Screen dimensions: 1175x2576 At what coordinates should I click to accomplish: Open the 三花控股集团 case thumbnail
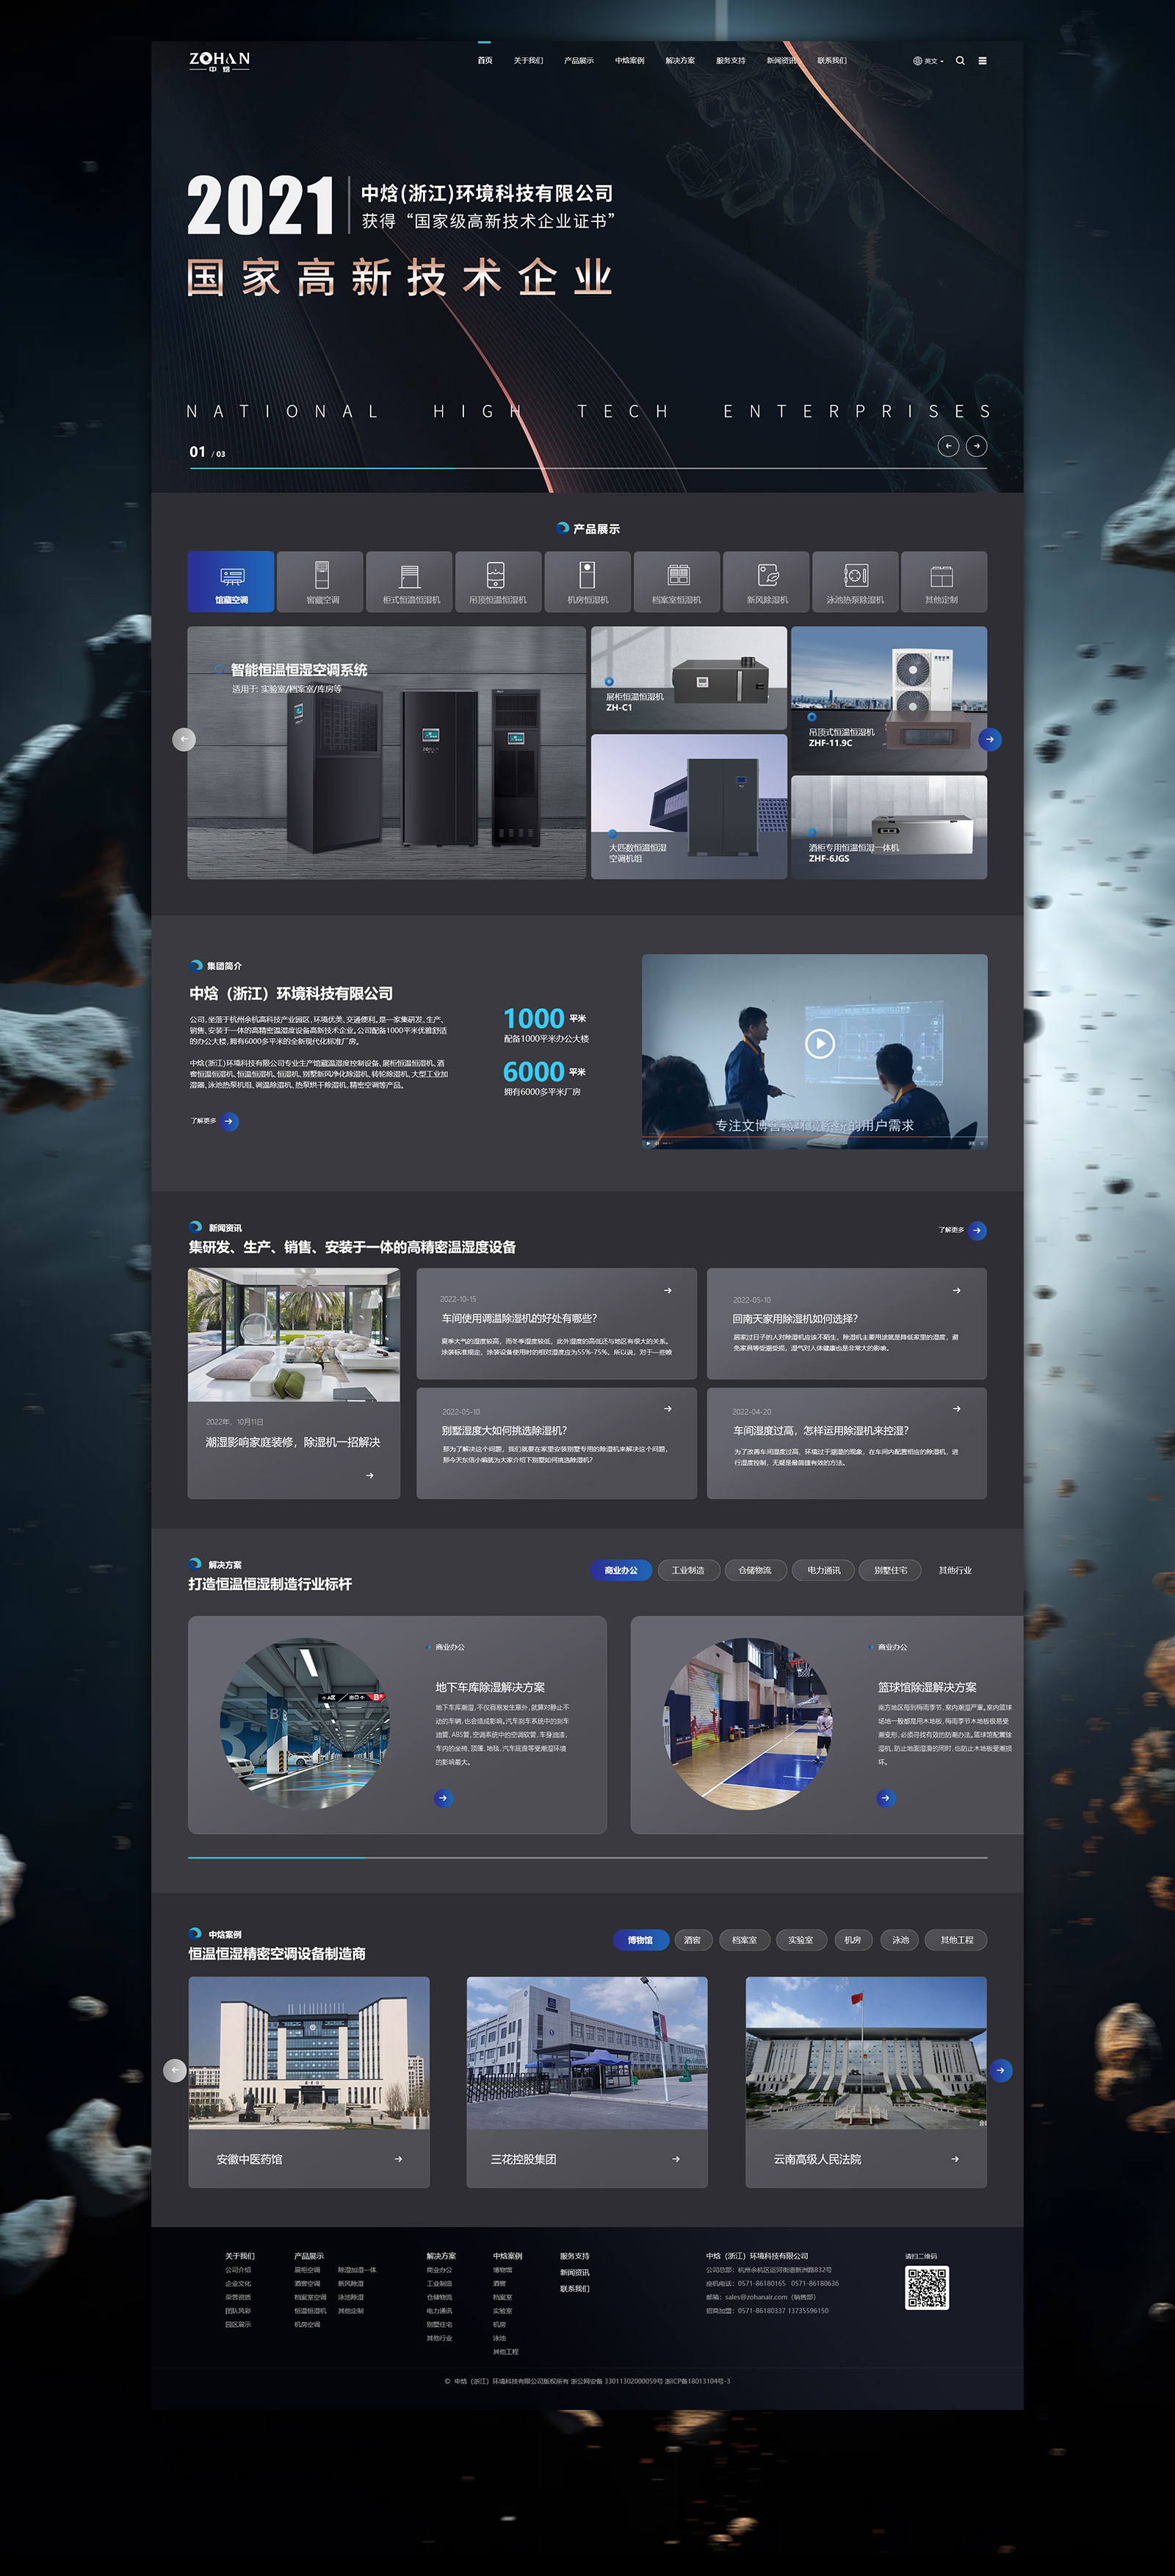587,2052
